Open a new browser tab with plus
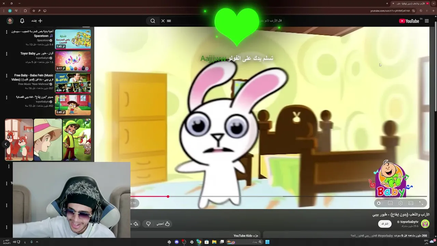Viewport: 437px width, 246px height. [387, 3]
